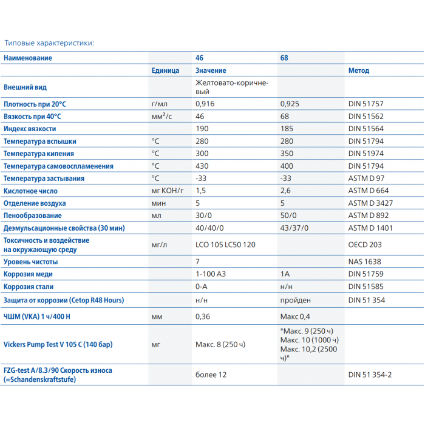Click the "Vickers Pump Test" row label

coord(58,345)
